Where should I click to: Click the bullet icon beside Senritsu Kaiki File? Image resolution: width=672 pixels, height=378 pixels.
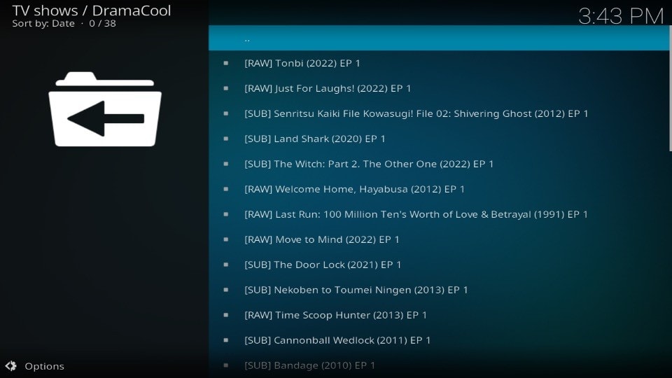[x=226, y=113]
